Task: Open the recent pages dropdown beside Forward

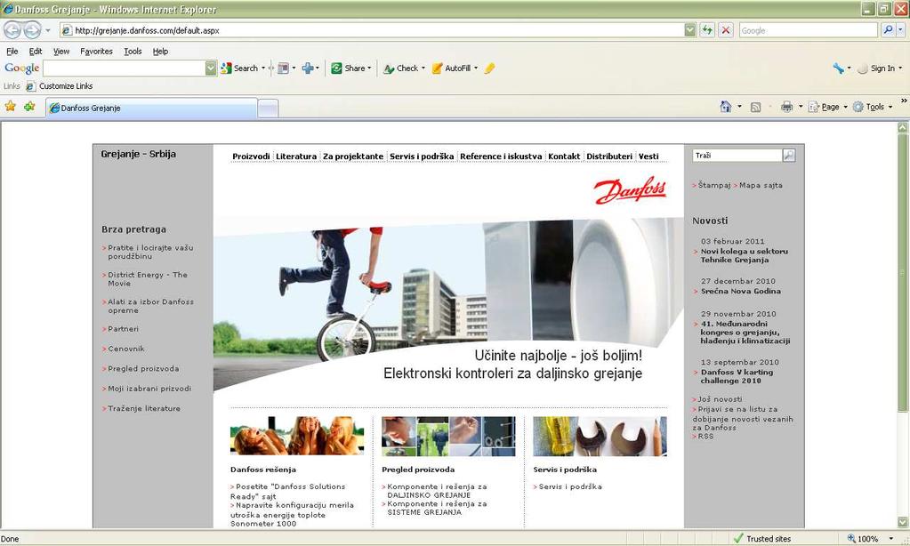Action: (x=48, y=30)
